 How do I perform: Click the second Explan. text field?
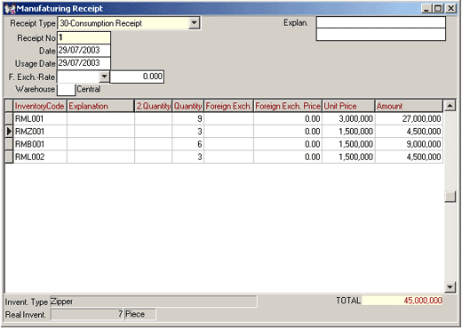[381, 35]
